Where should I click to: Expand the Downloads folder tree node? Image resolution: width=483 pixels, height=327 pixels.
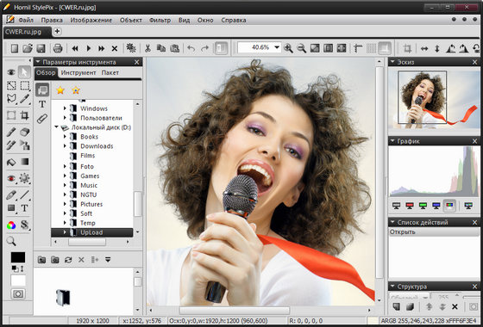point(65,146)
